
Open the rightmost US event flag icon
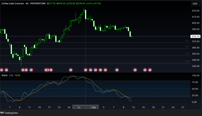tap(150, 70)
